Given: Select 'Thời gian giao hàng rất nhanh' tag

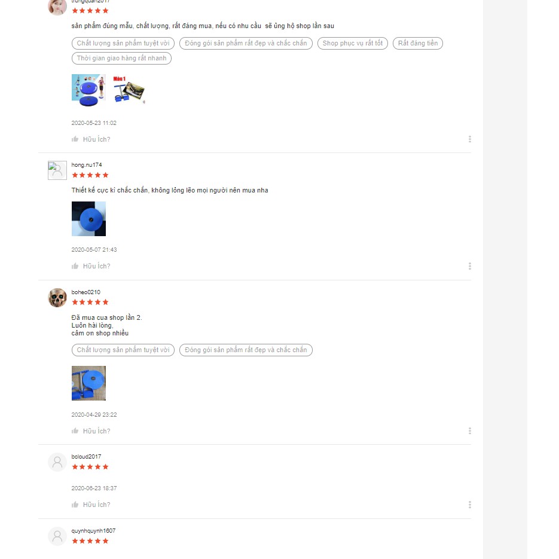Looking at the screenshot, I should (x=121, y=58).
